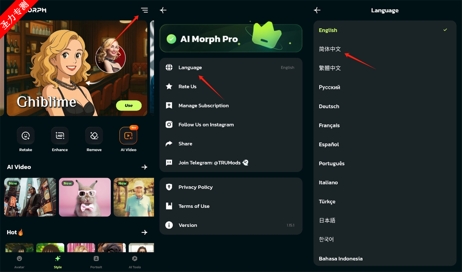Screen dimensions: 462x272
Task: Click the Manage Subscription icon
Action: coord(169,106)
